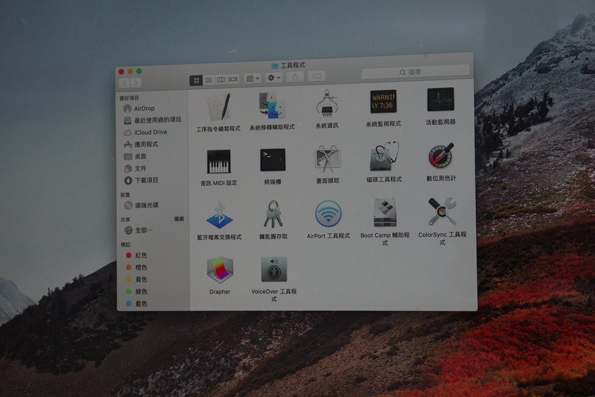Open the item arrangement dropdown
The width and height of the screenshot is (595, 397).
tap(253, 79)
